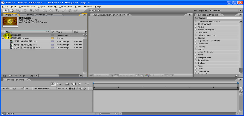Screen dimensions: 244x116
Task: Create a new folder in Project panel
Action: (x=10, y=75)
